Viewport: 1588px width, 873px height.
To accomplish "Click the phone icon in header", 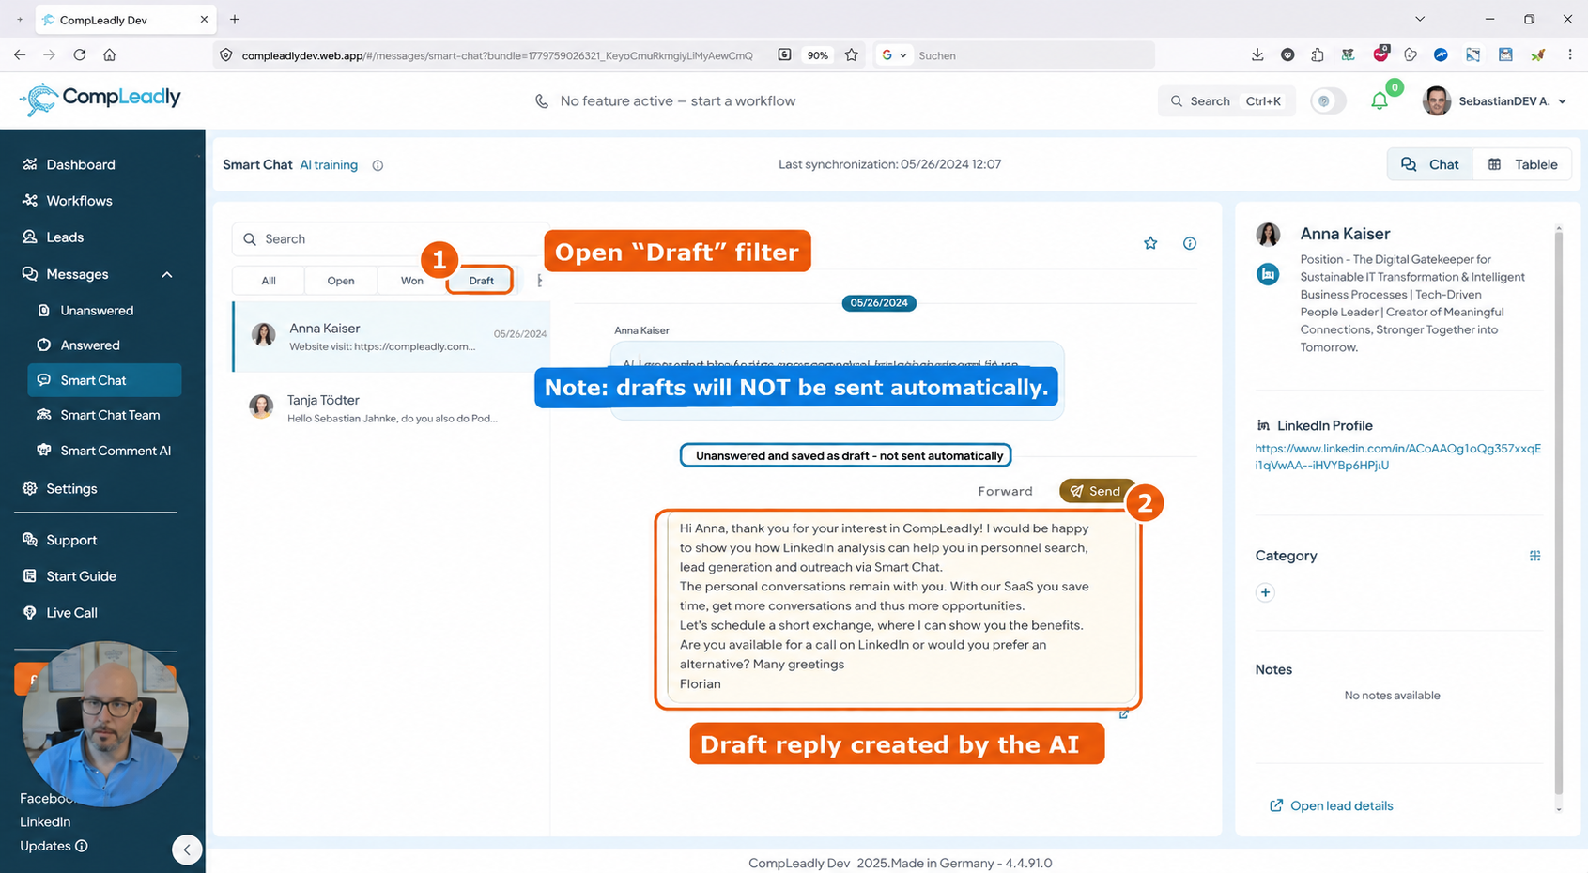I will click(x=542, y=101).
